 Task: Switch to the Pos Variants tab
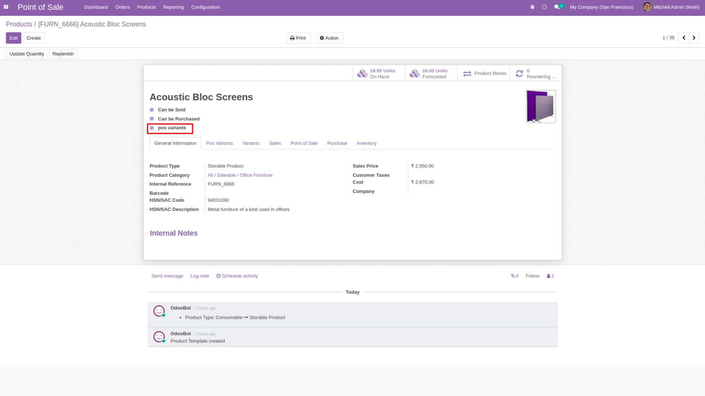(219, 143)
